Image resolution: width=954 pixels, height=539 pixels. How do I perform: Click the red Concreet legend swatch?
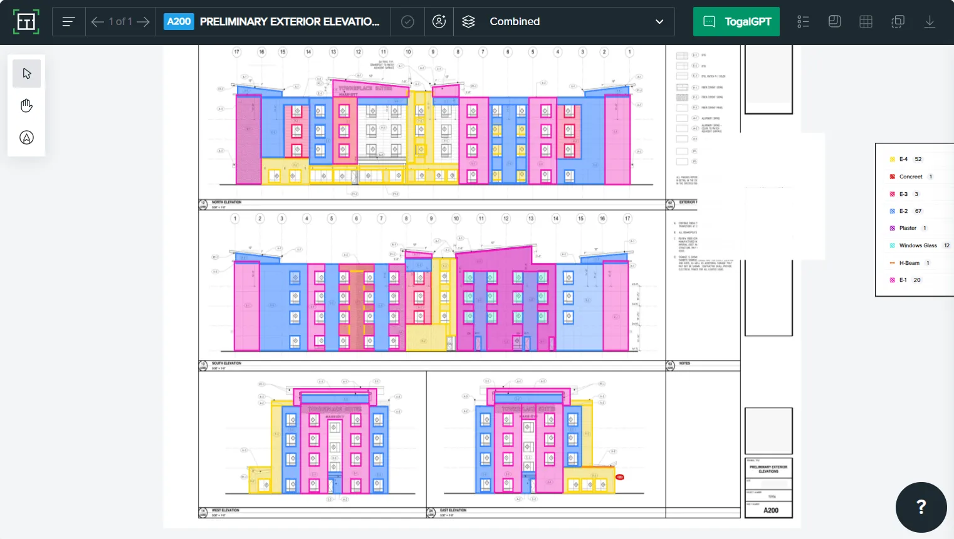(892, 177)
